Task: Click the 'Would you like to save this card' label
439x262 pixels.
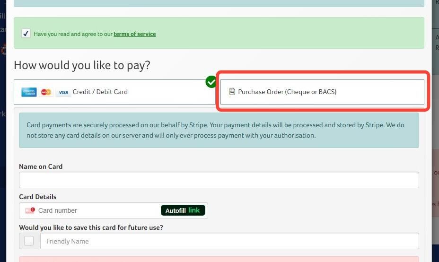Action: point(91,227)
